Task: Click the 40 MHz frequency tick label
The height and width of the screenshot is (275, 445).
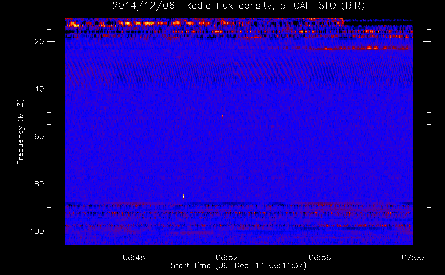Action: [40, 89]
